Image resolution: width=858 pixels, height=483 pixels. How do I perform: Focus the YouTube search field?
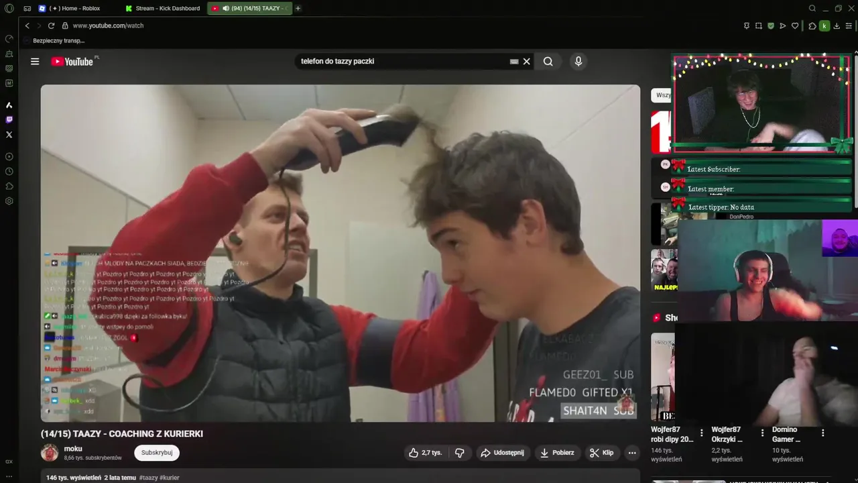[402, 61]
